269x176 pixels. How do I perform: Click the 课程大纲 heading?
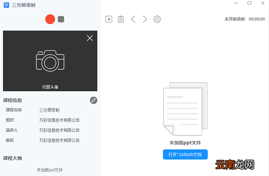tap(12, 158)
